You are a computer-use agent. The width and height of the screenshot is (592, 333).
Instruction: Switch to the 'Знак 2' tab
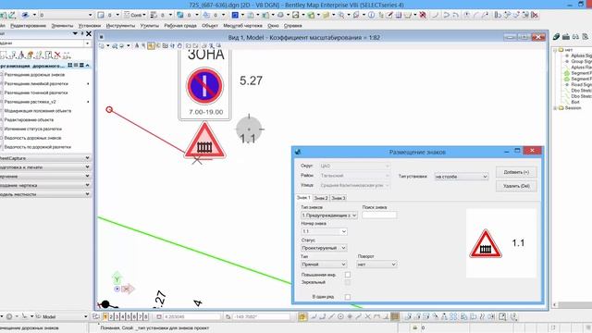[321, 198]
